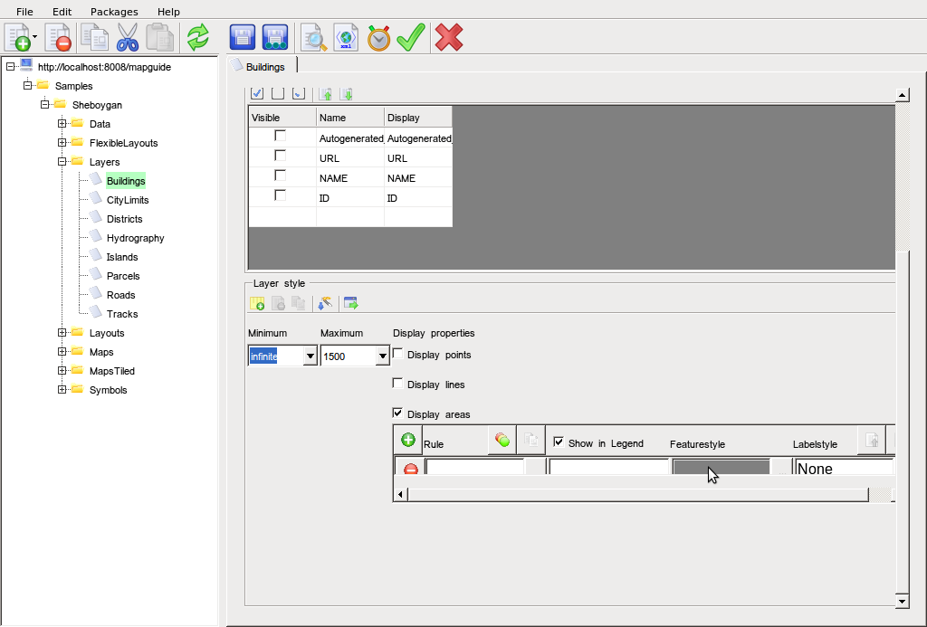Open the Packages menu
This screenshot has width=927, height=627.
click(114, 12)
